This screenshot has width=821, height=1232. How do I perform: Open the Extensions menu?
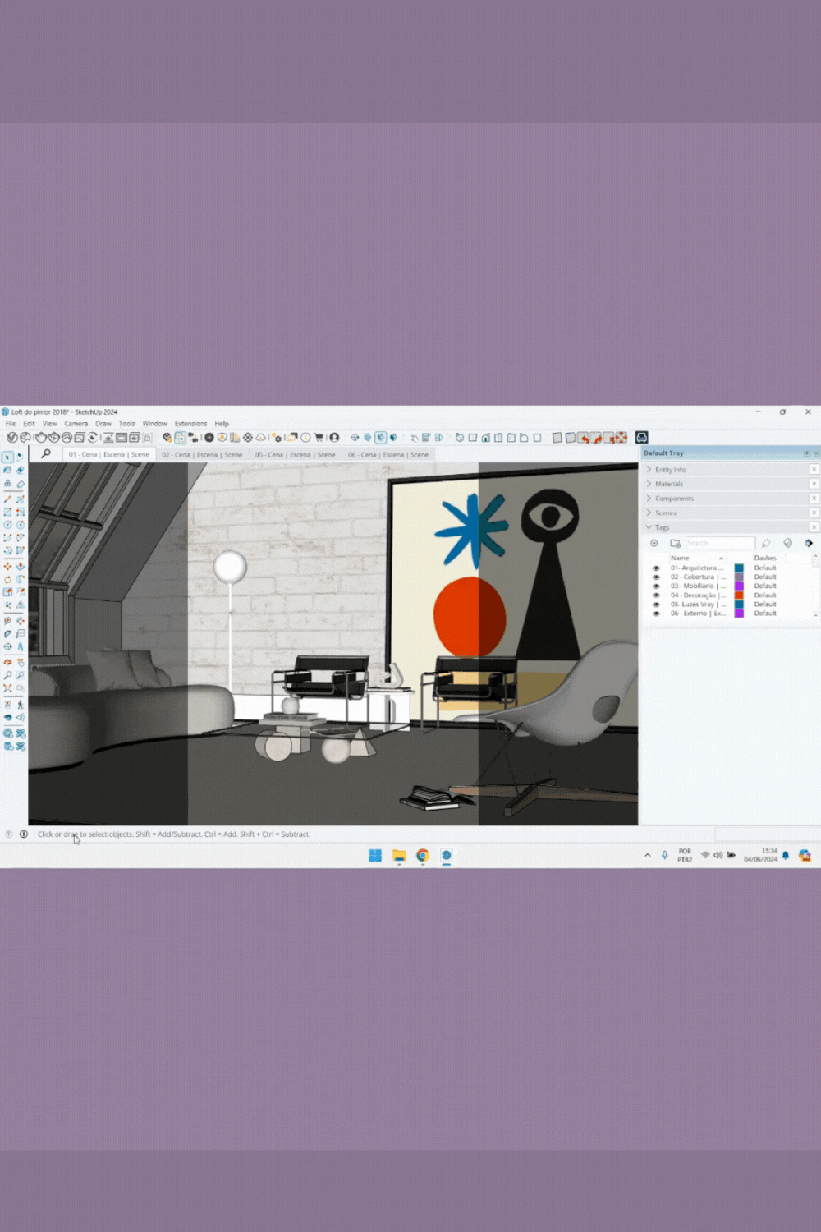pos(190,424)
